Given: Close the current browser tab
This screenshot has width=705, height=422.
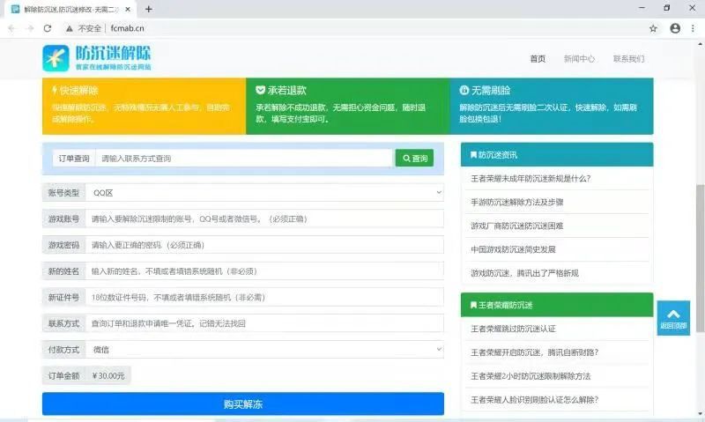Looking at the screenshot, I should 129,9.
